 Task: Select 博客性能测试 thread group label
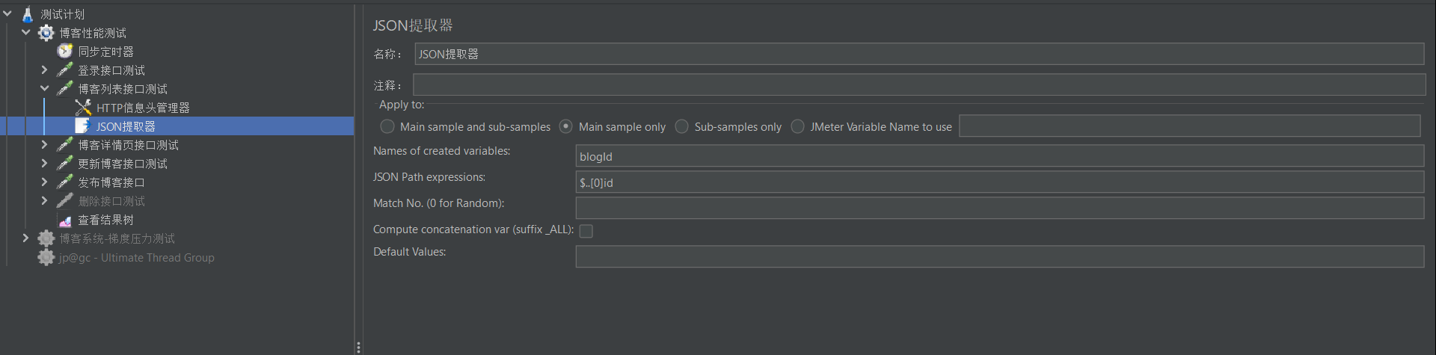(x=93, y=33)
